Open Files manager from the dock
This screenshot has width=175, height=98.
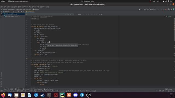coord(16,95)
